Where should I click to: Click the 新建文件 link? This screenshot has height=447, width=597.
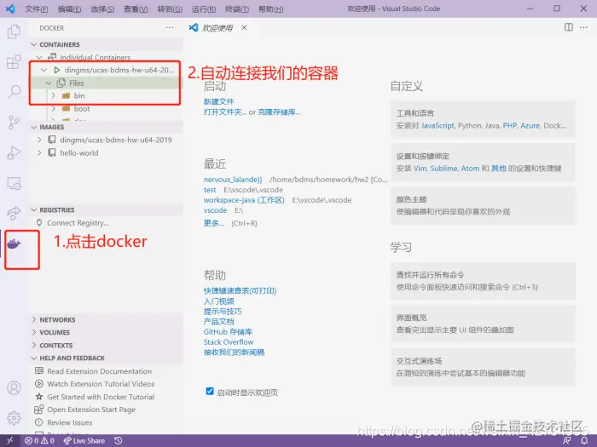(x=218, y=101)
